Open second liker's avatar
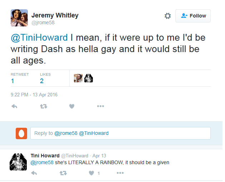 (89, 78)
